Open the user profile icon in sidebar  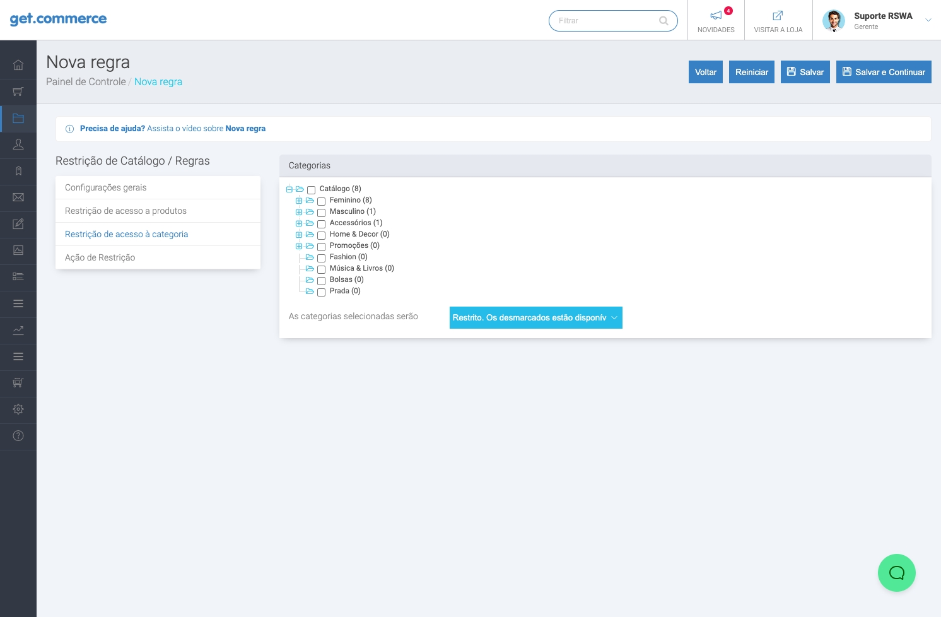[18, 144]
